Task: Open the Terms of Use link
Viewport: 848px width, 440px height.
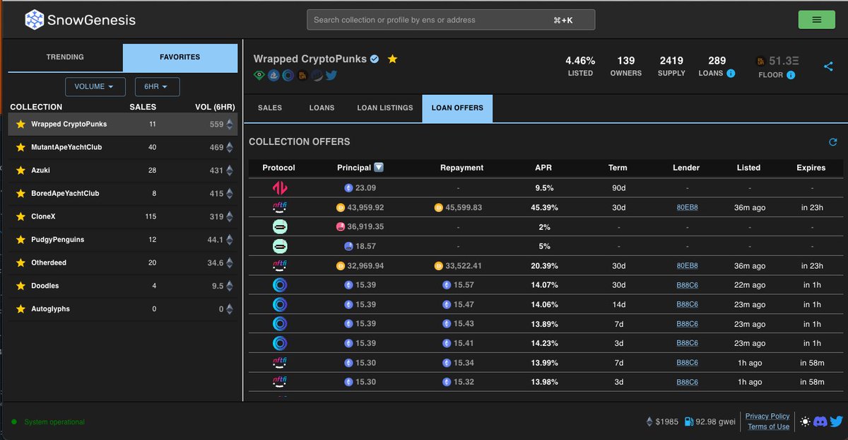Action: (768, 427)
